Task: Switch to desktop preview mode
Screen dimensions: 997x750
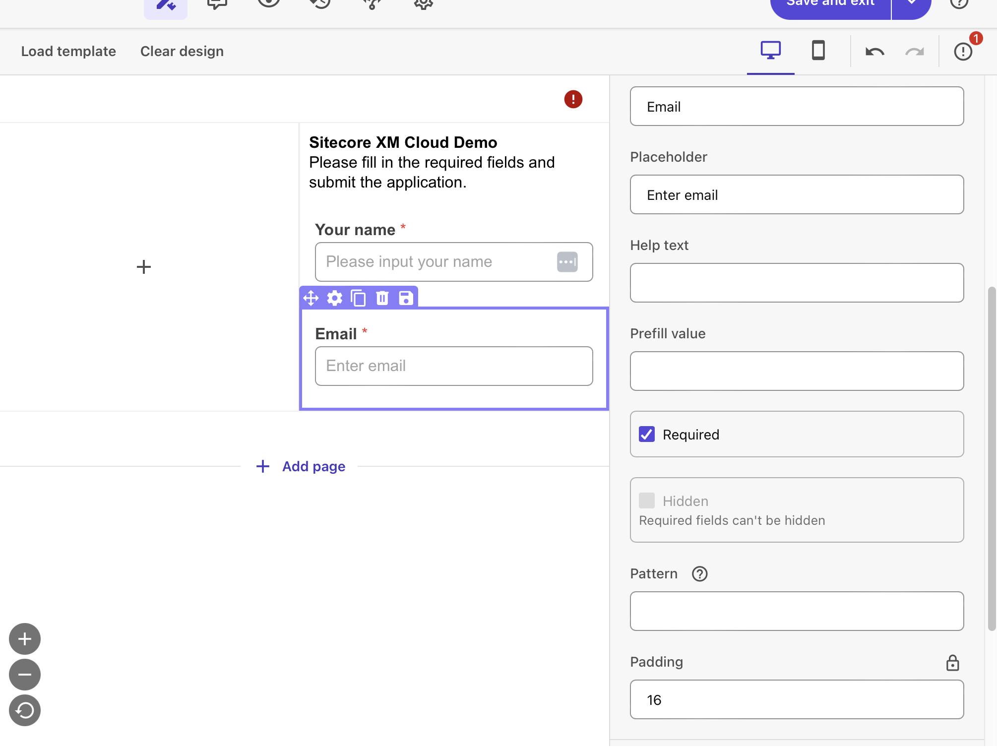Action: pos(770,51)
